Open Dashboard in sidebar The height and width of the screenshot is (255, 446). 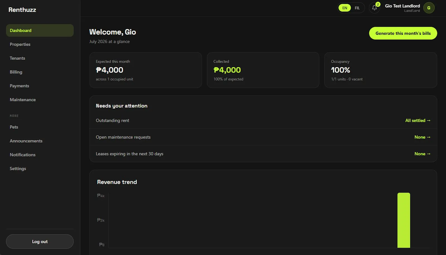tap(40, 30)
